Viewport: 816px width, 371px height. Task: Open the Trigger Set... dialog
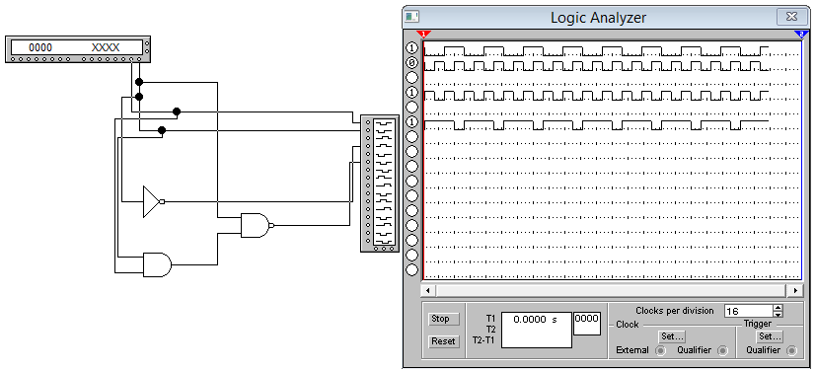(771, 336)
